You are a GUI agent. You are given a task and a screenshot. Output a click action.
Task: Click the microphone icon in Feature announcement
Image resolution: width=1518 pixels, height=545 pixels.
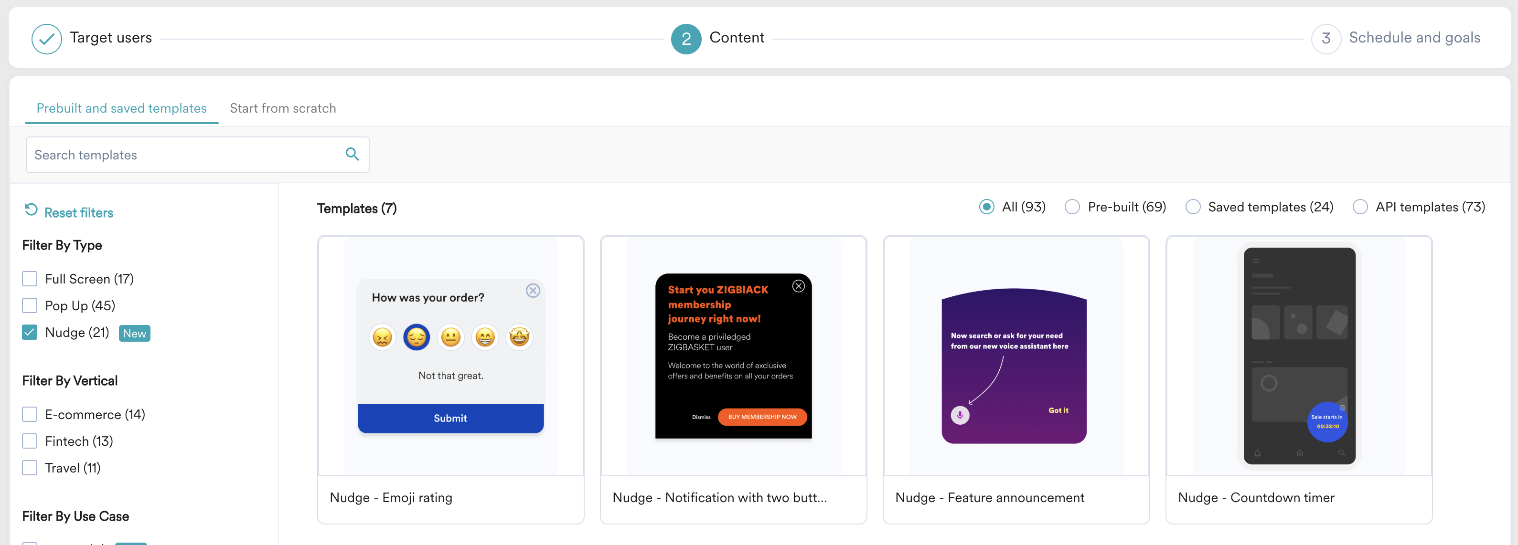point(959,415)
